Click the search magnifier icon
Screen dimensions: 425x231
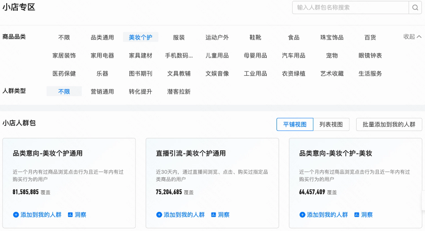click(x=415, y=8)
